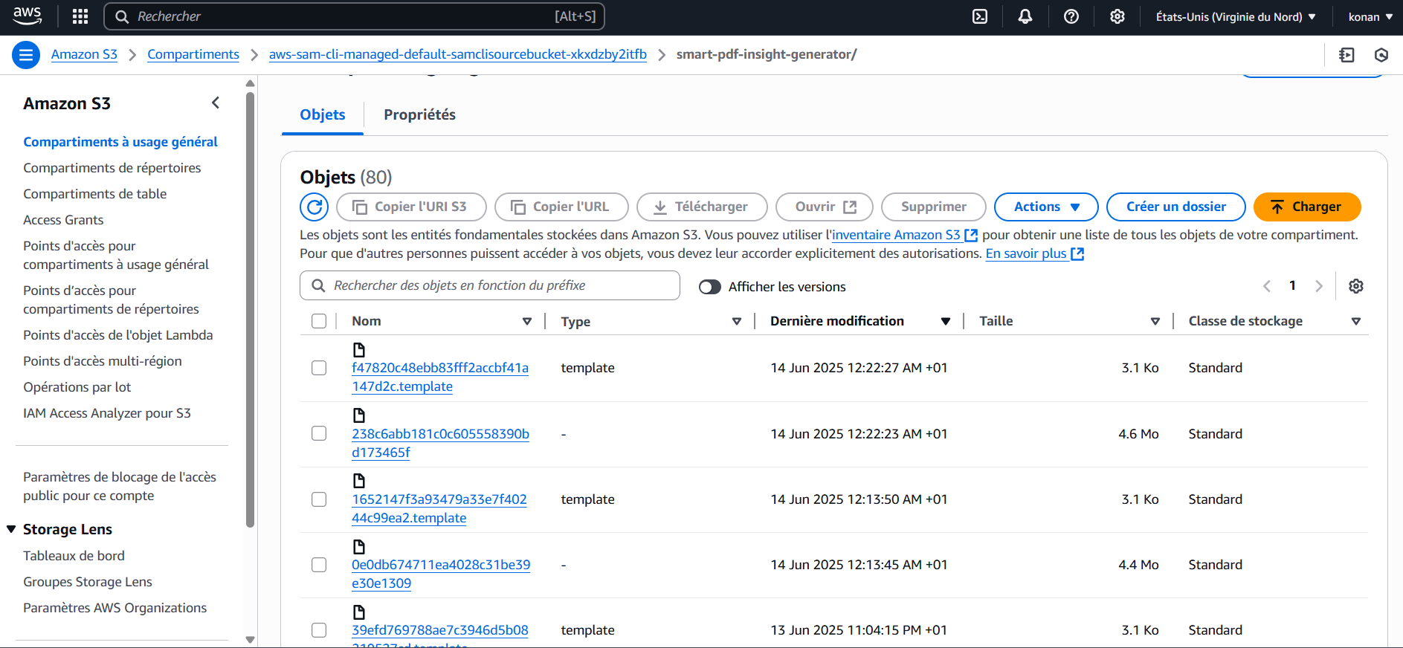Open Tableaux de bord in Storage Lens
Screen dimensions: 1403x648
tap(74, 556)
